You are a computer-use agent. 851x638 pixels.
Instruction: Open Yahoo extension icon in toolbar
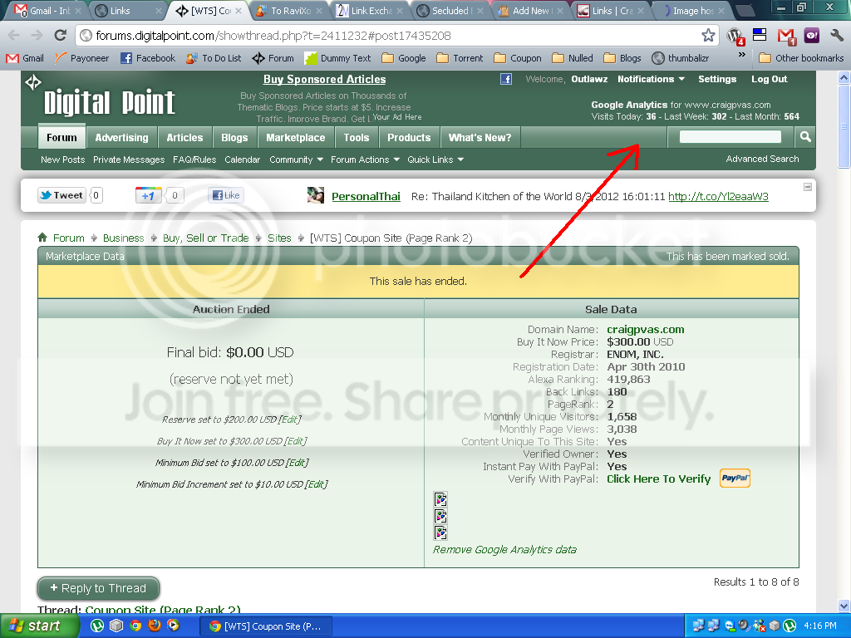point(811,36)
